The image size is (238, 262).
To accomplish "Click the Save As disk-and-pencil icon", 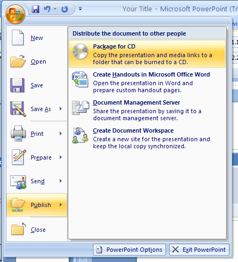I will point(18,109).
